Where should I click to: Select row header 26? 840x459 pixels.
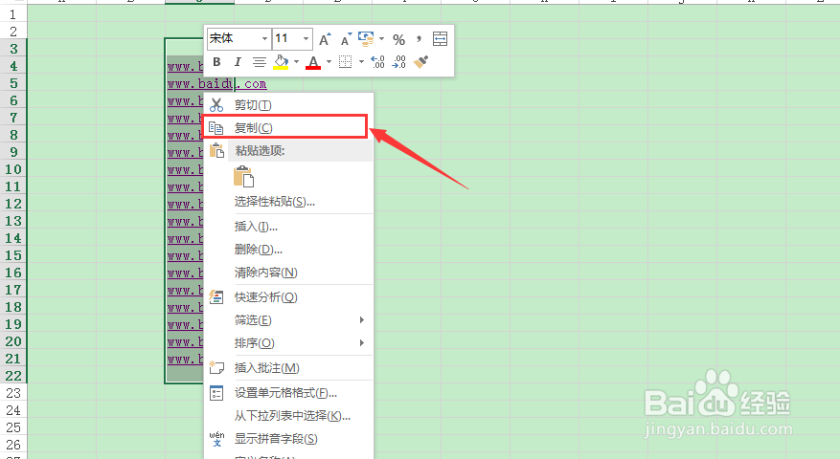click(13, 445)
